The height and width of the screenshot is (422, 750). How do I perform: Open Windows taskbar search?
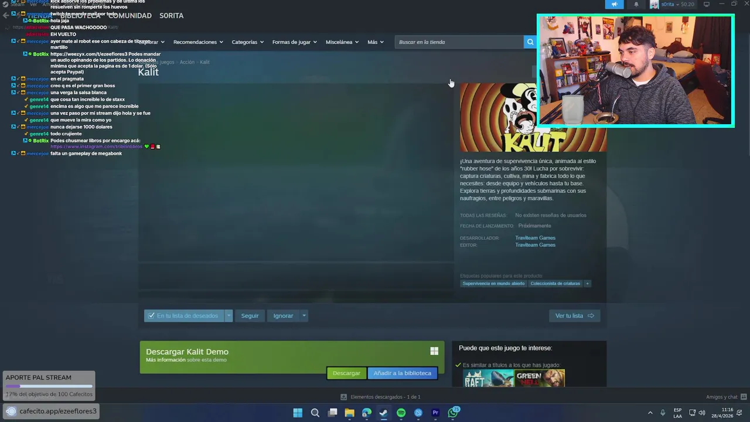315,413
